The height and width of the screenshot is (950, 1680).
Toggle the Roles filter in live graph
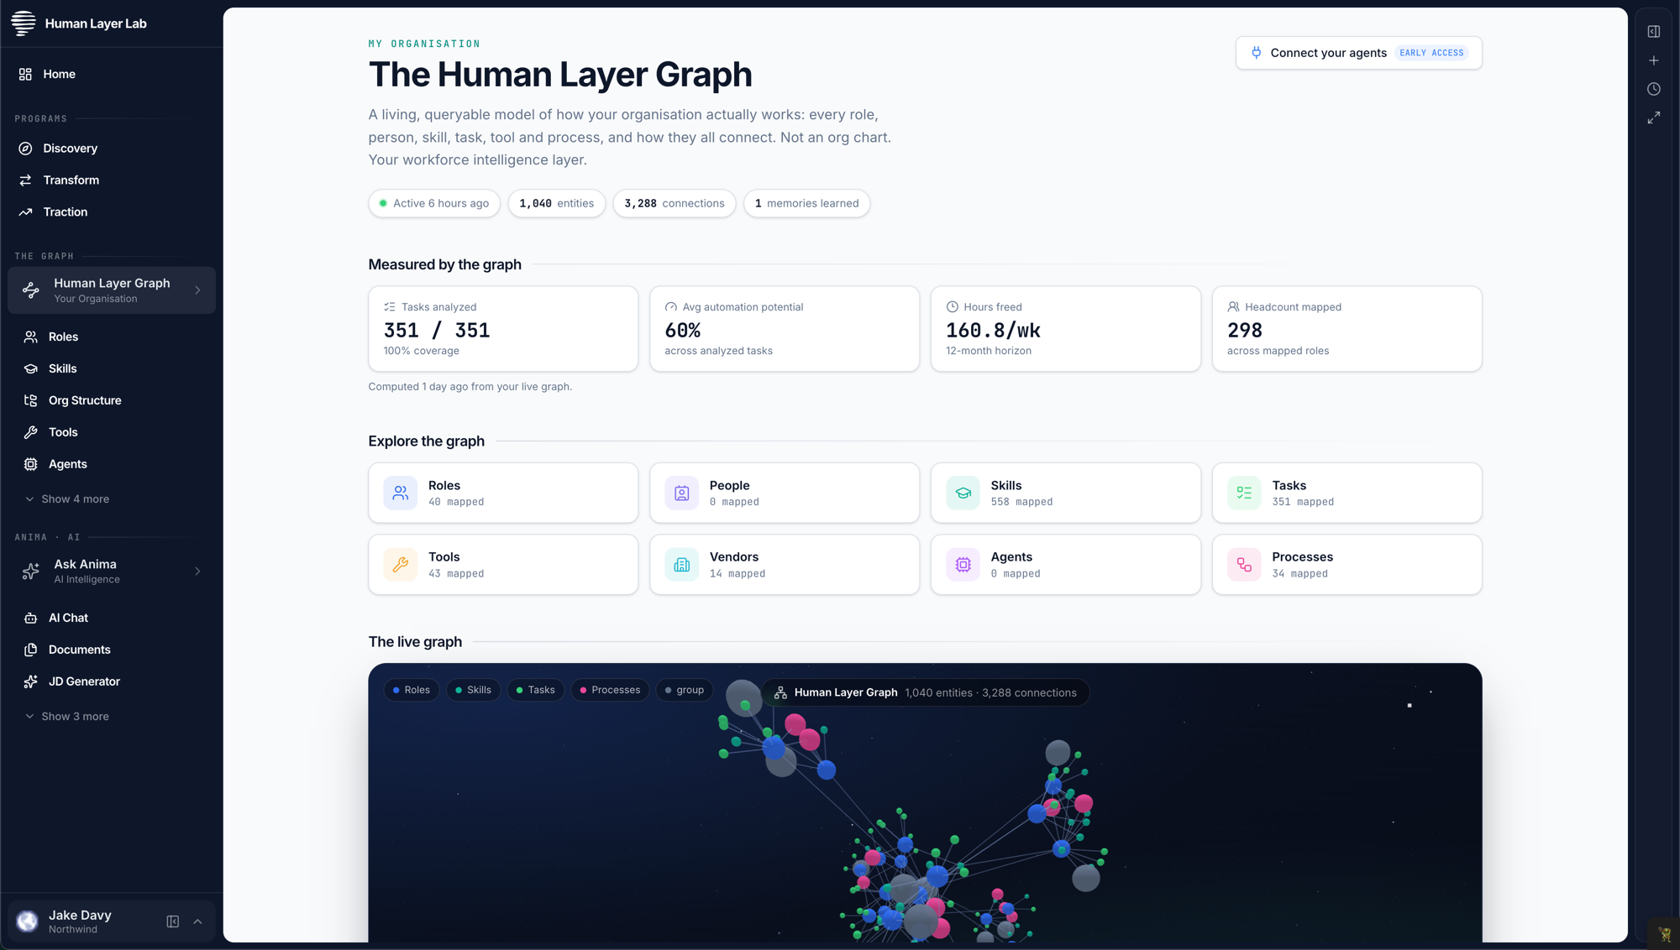click(412, 691)
